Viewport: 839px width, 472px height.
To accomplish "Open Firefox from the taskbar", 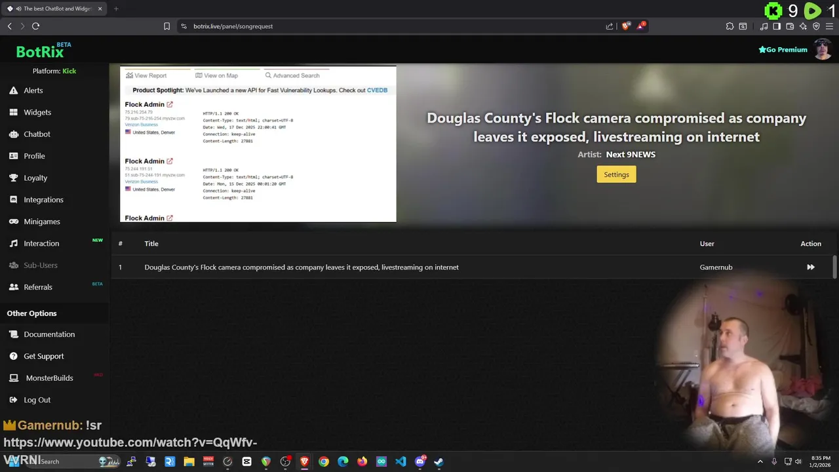I will 362,462.
